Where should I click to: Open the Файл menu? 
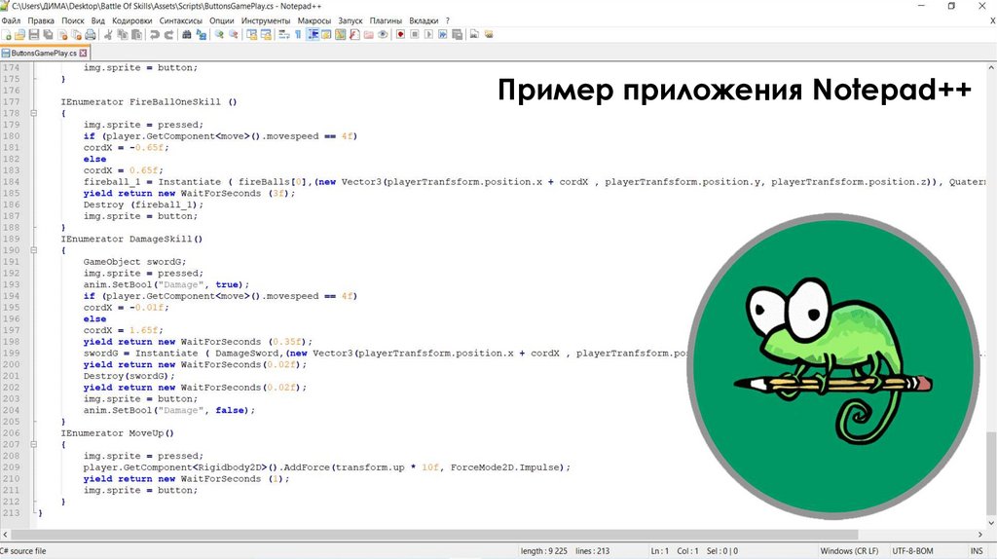tap(11, 20)
